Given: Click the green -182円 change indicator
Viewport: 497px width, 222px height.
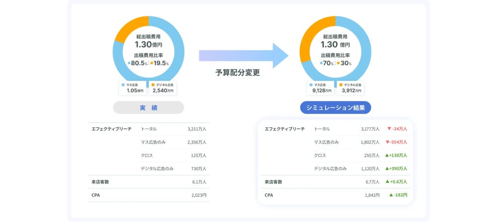Looking at the screenshot, I should click(x=399, y=195).
